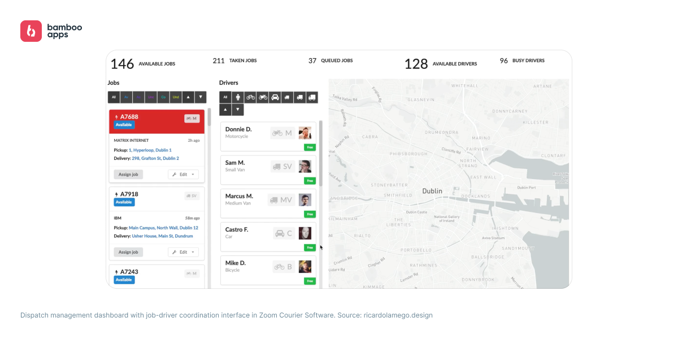Click the jobs list scrollbar
This screenshot has height=339, width=678.
pyautogui.click(x=209, y=116)
